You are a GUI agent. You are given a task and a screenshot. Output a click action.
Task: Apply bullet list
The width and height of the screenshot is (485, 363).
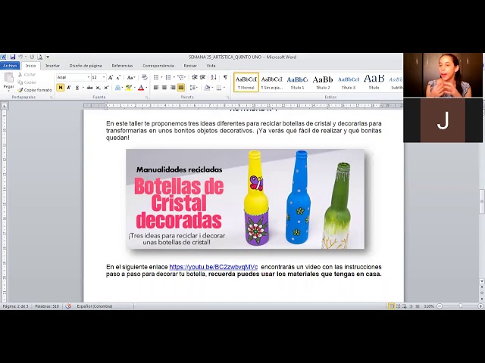[x=156, y=77]
